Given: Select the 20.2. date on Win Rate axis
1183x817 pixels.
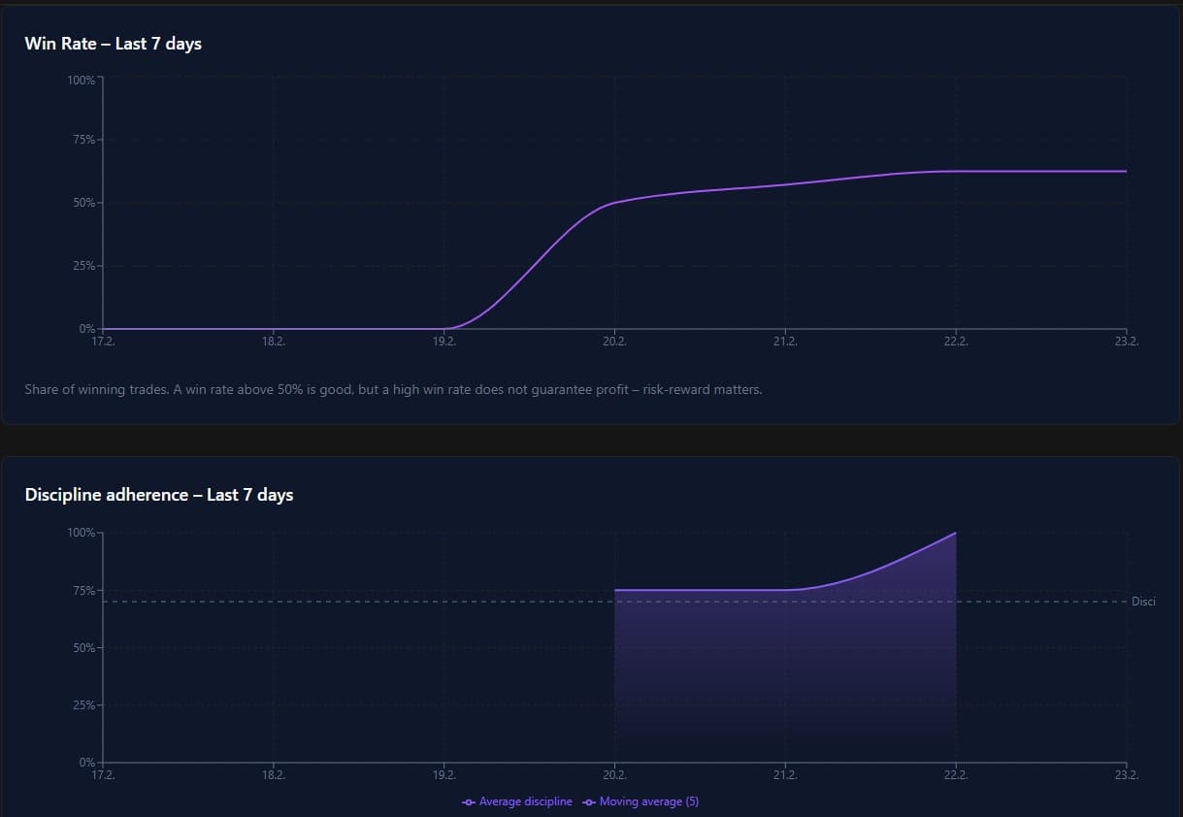Looking at the screenshot, I should point(614,342).
